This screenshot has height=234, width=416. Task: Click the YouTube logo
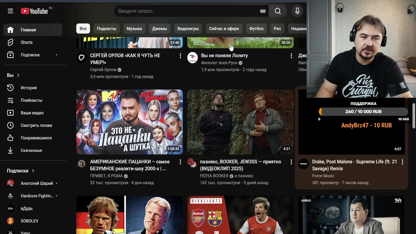(34, 11)
